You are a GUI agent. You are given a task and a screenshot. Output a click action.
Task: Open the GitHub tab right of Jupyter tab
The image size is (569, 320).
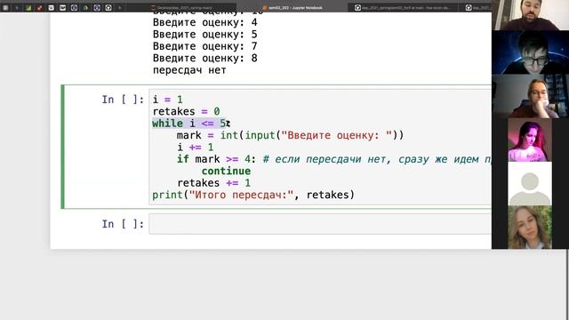tap(402, 7)
